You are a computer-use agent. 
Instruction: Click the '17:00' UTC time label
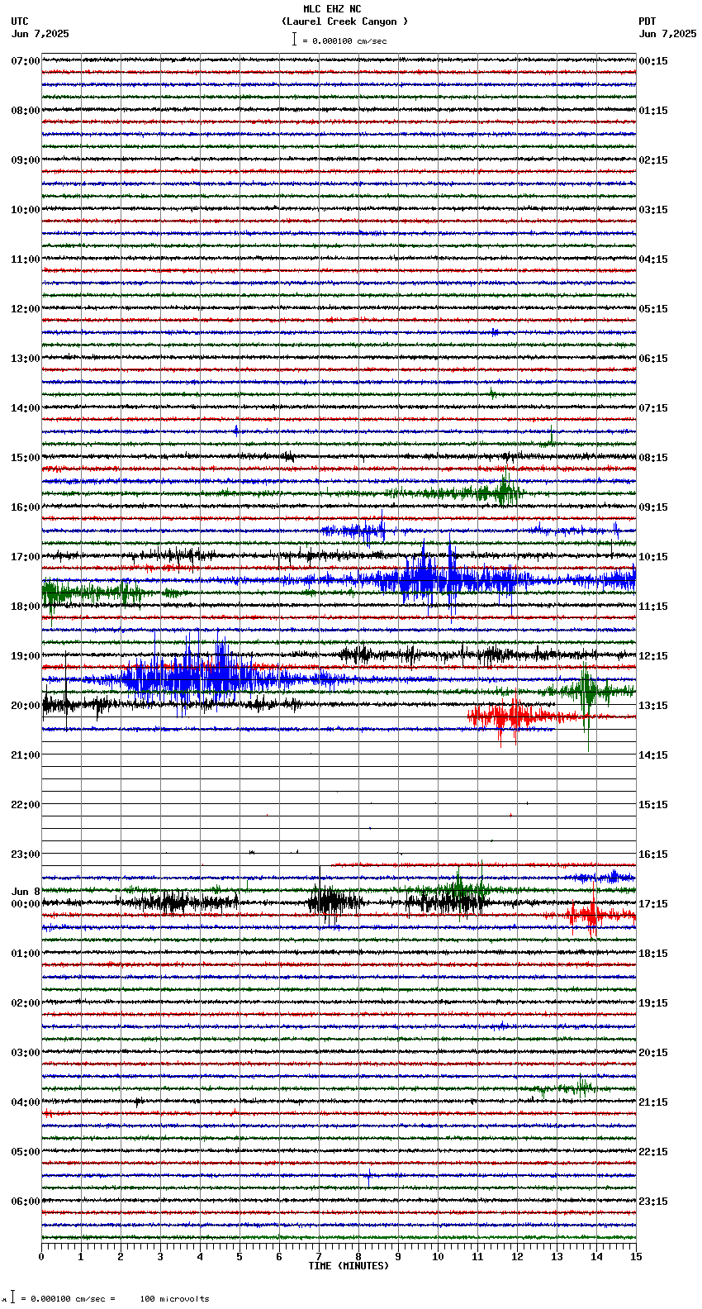coord(26,557)
